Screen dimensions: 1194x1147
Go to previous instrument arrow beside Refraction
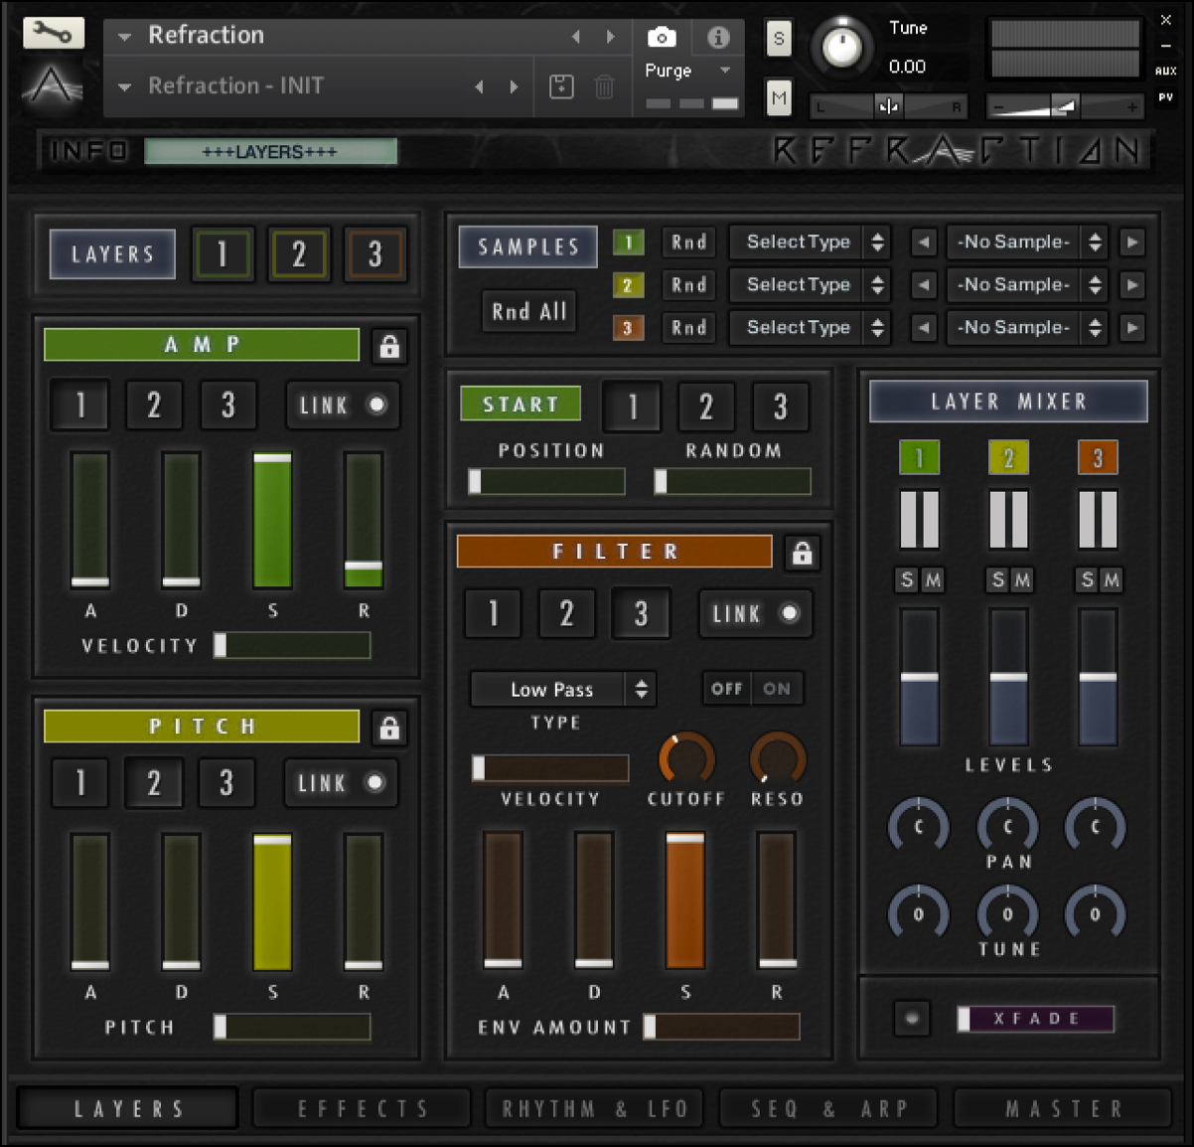point(576,37)
